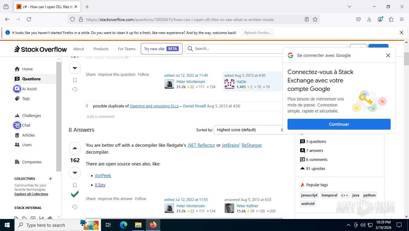
Task: Open the ReSharper link
Action: (252, 145)
